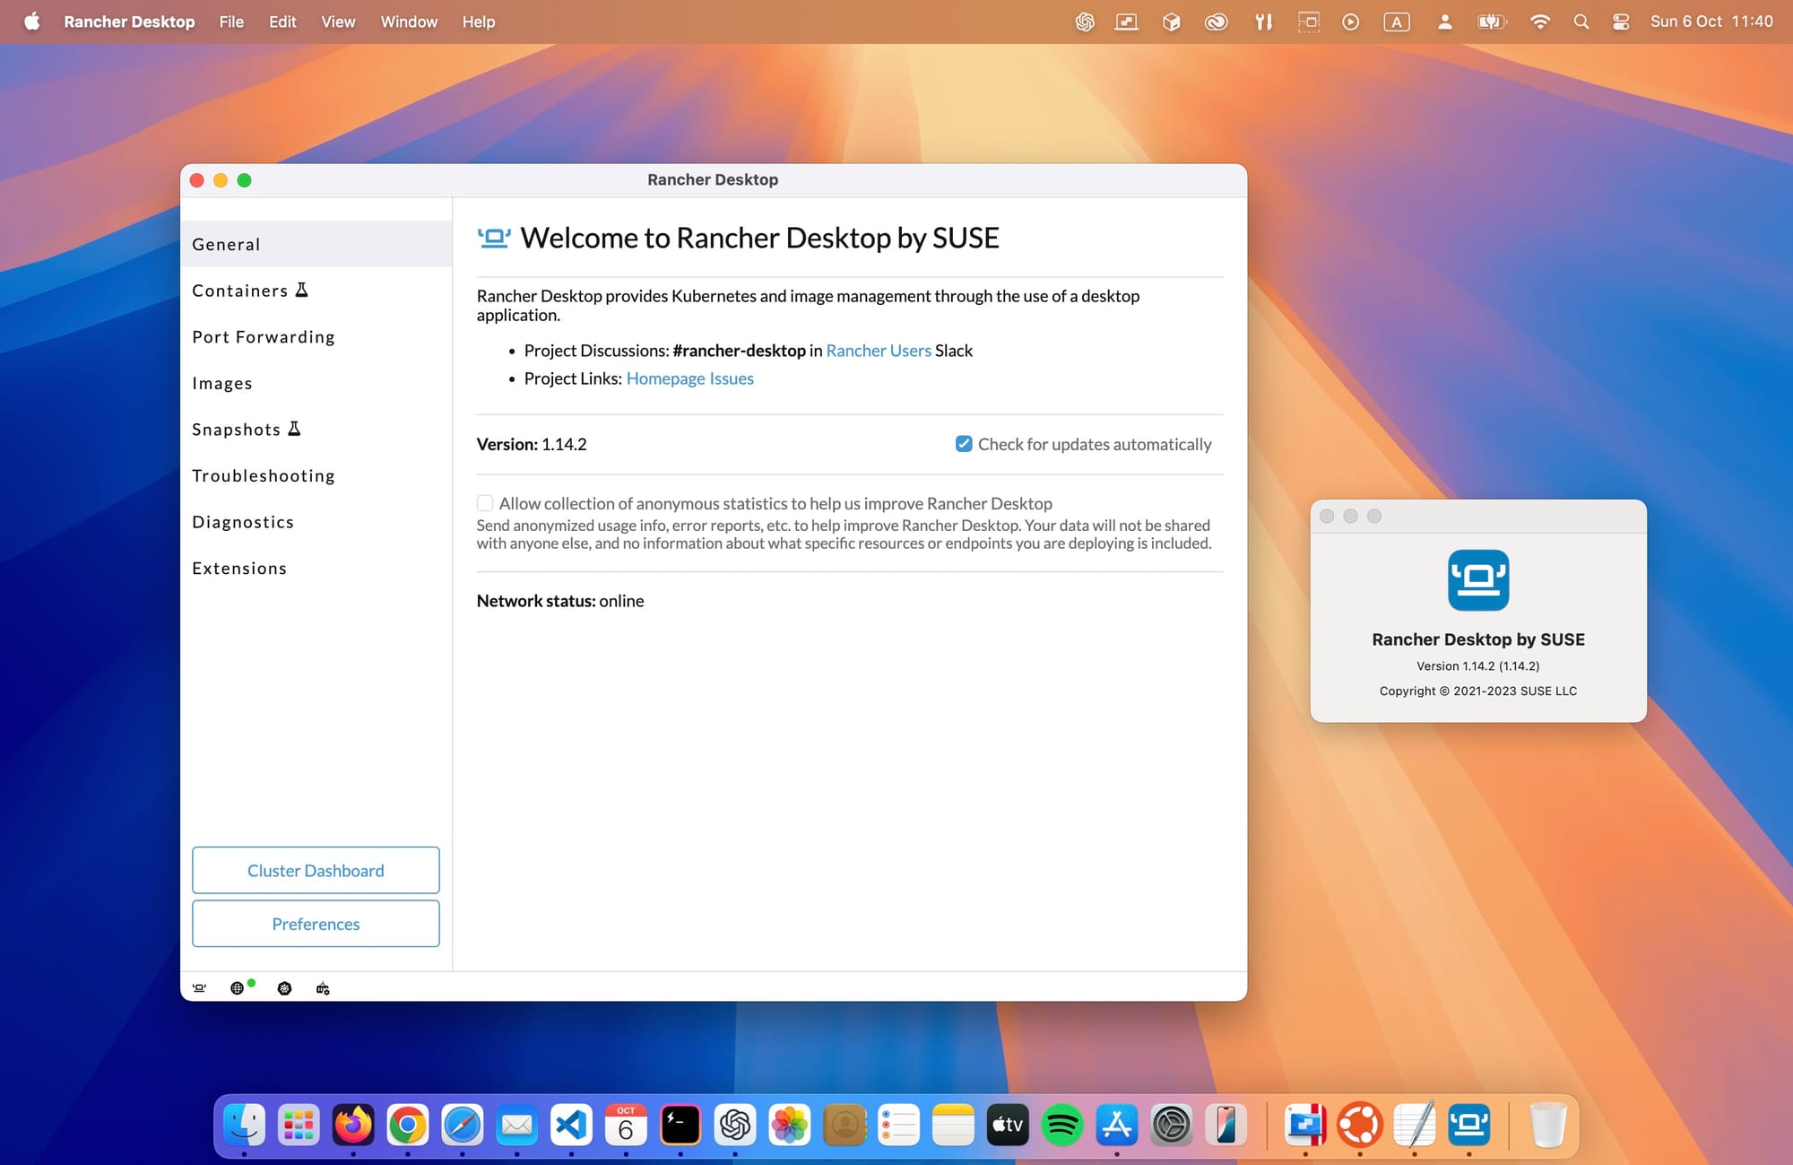1793x1165 pixels.
Task: Open the Wi-Fi menu bar icon
Action: (x=1539, y=22)
